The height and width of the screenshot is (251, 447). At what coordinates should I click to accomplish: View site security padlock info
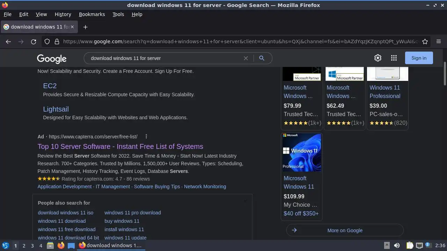point(57,41)
